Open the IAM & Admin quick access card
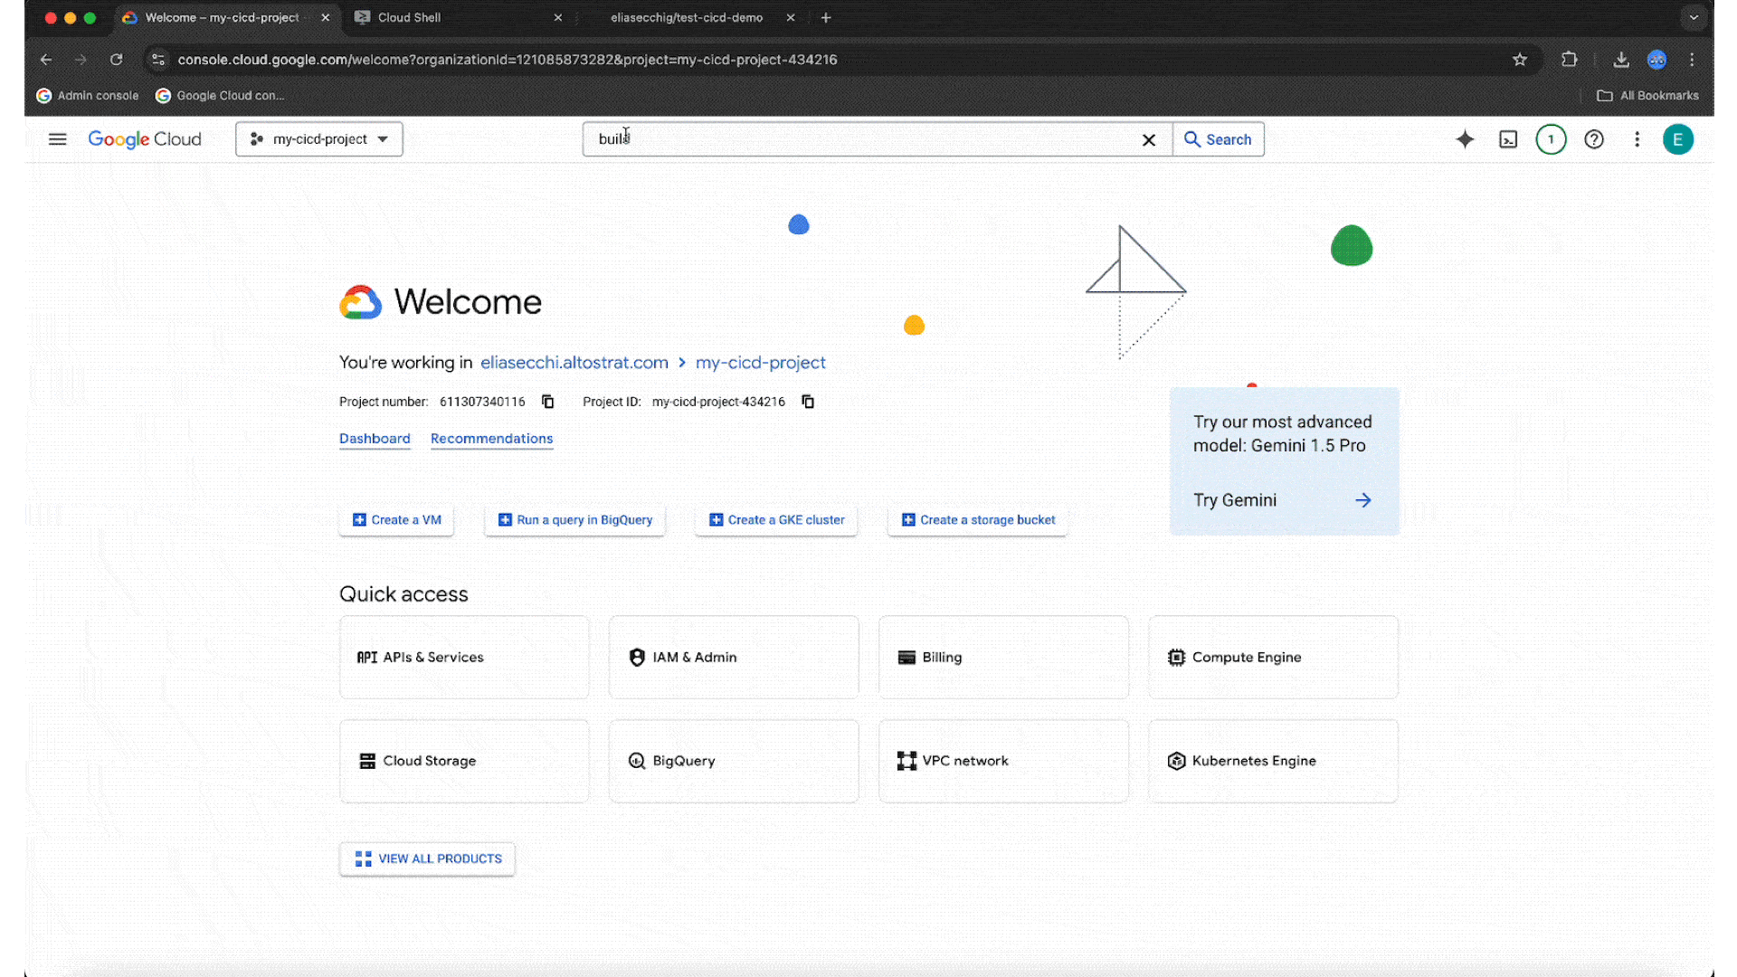The image size is (1737, 977). click(734, 658)
